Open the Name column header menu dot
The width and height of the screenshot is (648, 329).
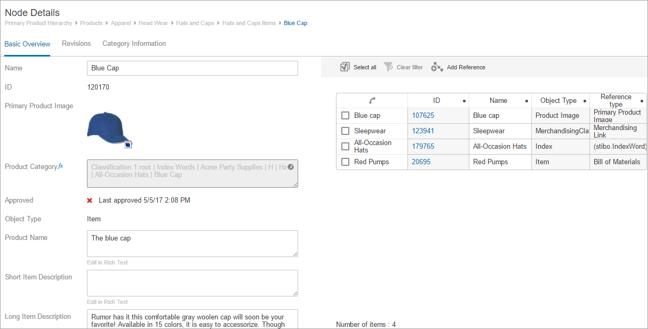tap(526, 101)
